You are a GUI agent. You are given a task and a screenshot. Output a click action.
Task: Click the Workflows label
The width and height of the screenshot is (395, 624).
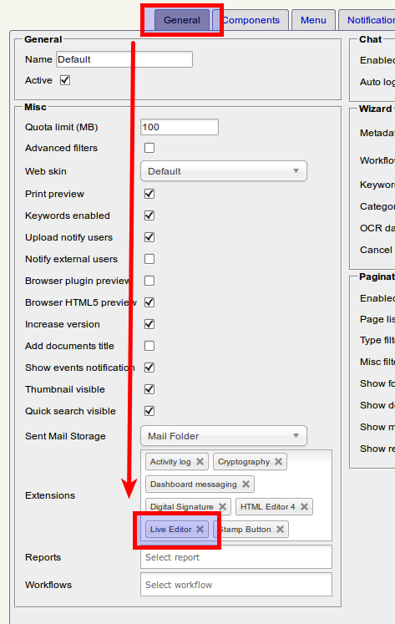click(x=48, y=585)
